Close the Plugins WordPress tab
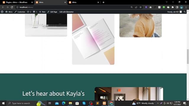 click(x=32, y=2)
